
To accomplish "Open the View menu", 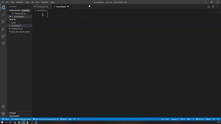I will tap(27, 2).
